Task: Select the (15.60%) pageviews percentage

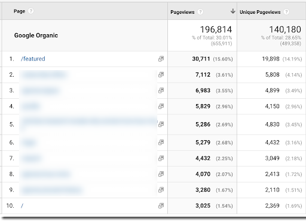Action: coord(223,59)
